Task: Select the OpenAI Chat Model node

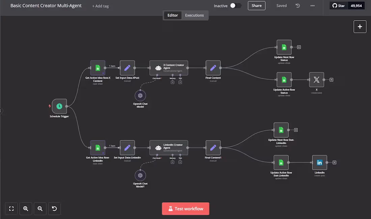Action: (x=140, y=96)
